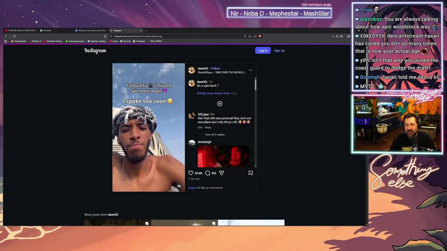Open browser extensions puzzle icon
Screen dimensions: 447x251
pos(337,36)
